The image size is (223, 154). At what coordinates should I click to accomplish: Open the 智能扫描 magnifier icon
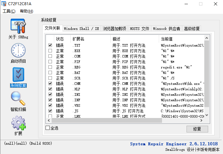[x=18, y=99]
